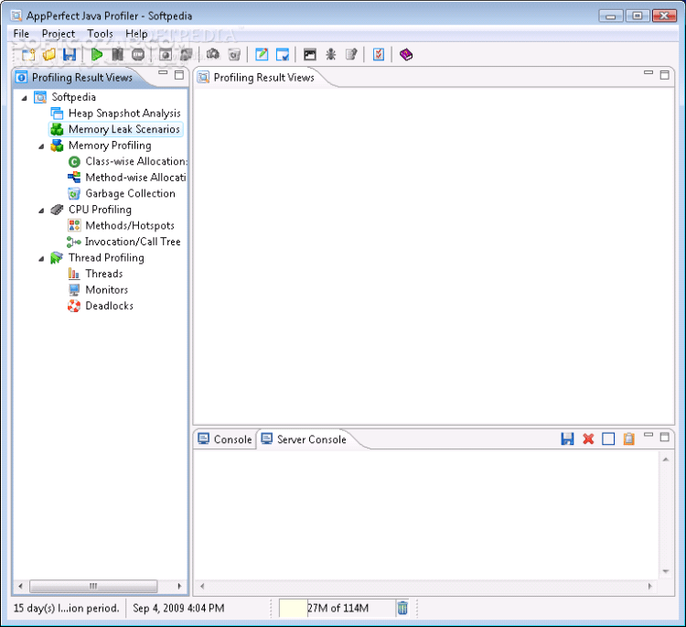Minimize the right Profiling Result Views editor area

[x=648, y=73]
